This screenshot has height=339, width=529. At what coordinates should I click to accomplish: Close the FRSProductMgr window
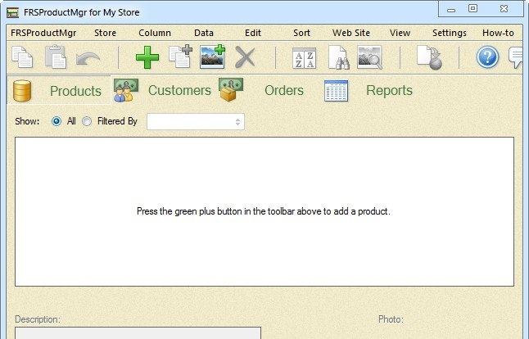pyautogui.click(x=504, y=9)
